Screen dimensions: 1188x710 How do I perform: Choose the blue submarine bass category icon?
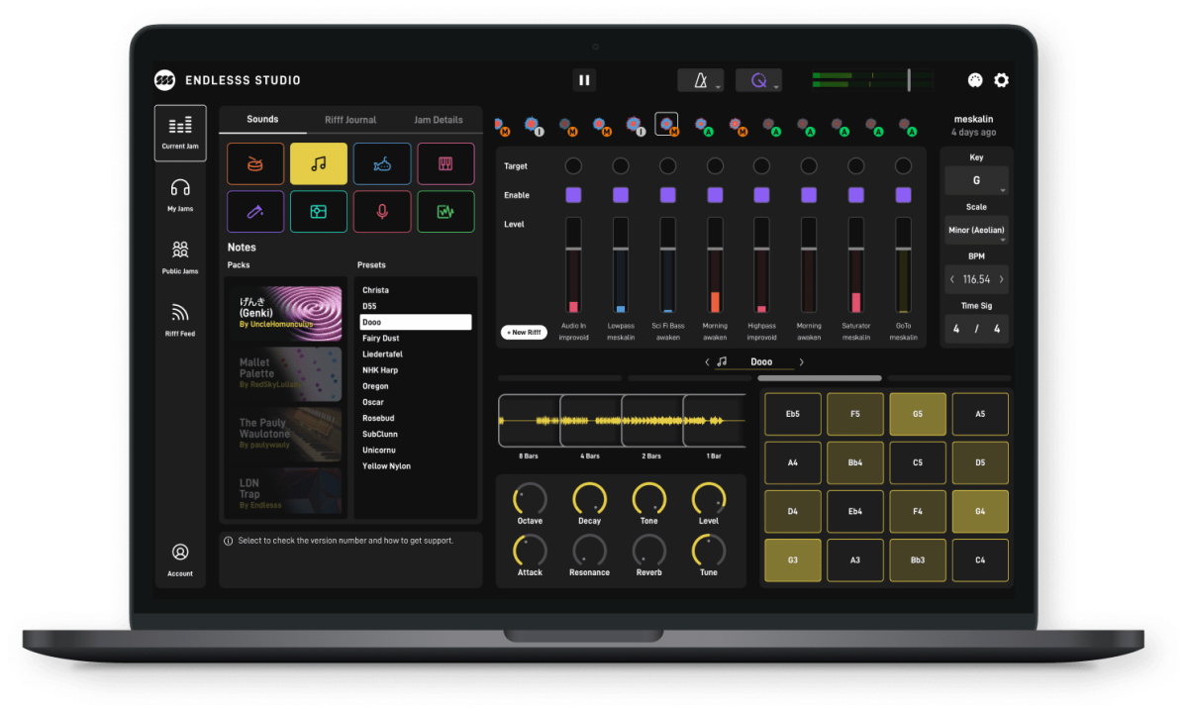[x=382, y=163]
